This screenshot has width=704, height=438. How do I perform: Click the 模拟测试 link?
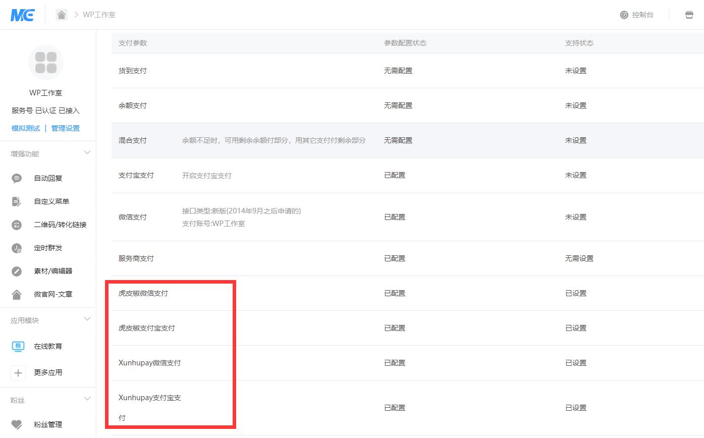[26, 128]
